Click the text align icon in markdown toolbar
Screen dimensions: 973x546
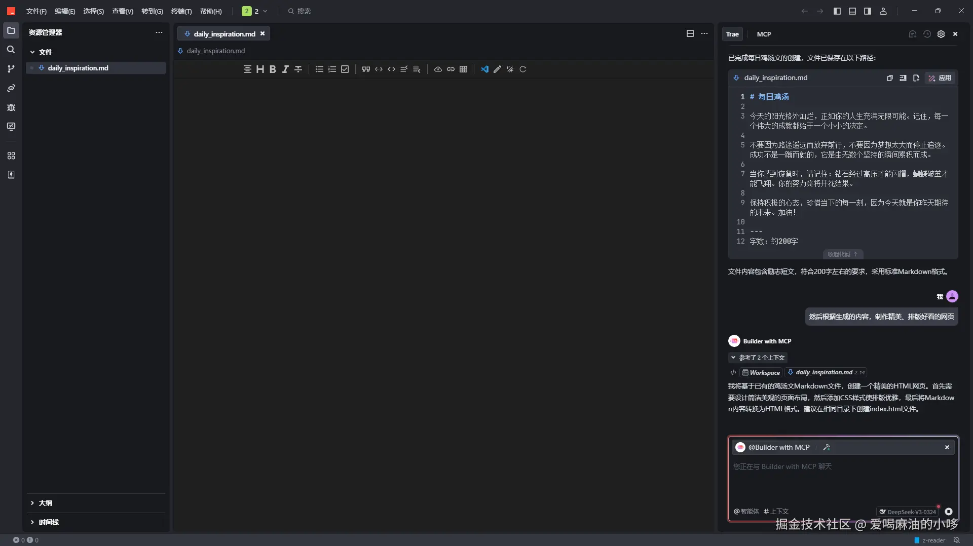pos(247,69)
